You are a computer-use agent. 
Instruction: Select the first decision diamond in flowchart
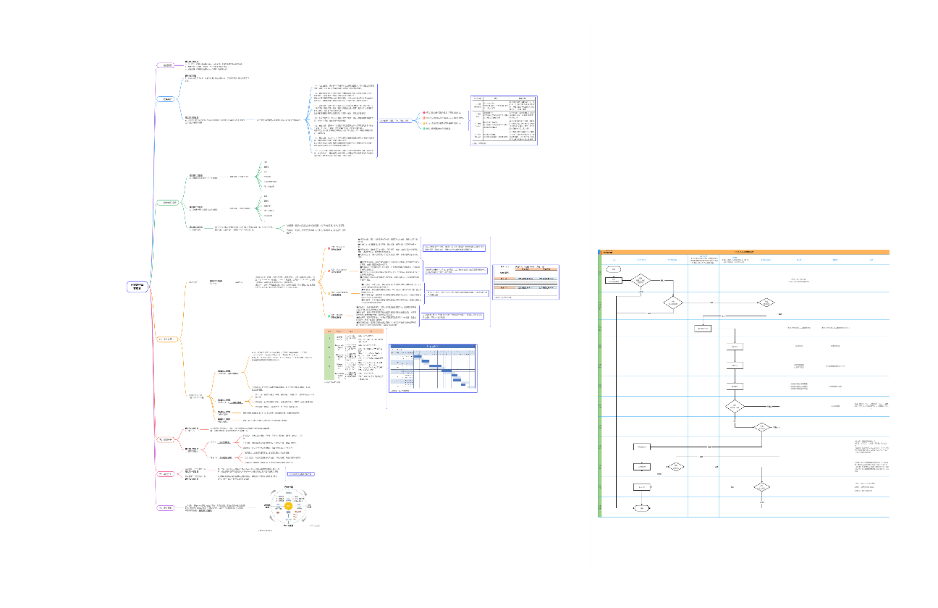point(641,280)
